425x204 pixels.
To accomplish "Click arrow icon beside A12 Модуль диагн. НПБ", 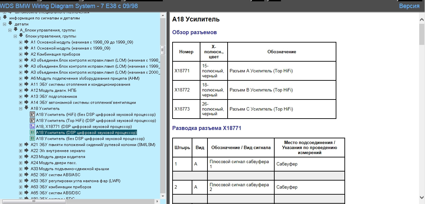I will [x=26, y=90].
